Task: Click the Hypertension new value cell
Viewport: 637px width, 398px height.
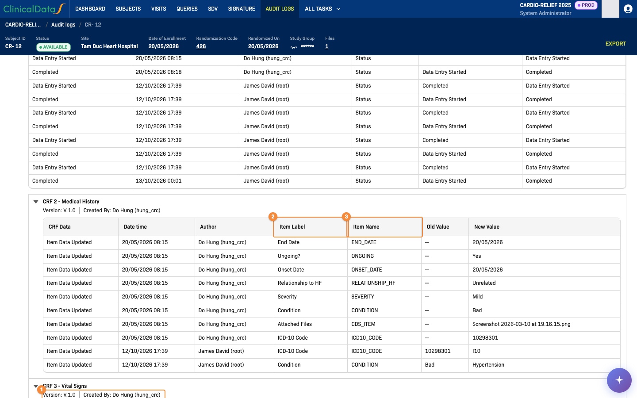Action: 544,365
